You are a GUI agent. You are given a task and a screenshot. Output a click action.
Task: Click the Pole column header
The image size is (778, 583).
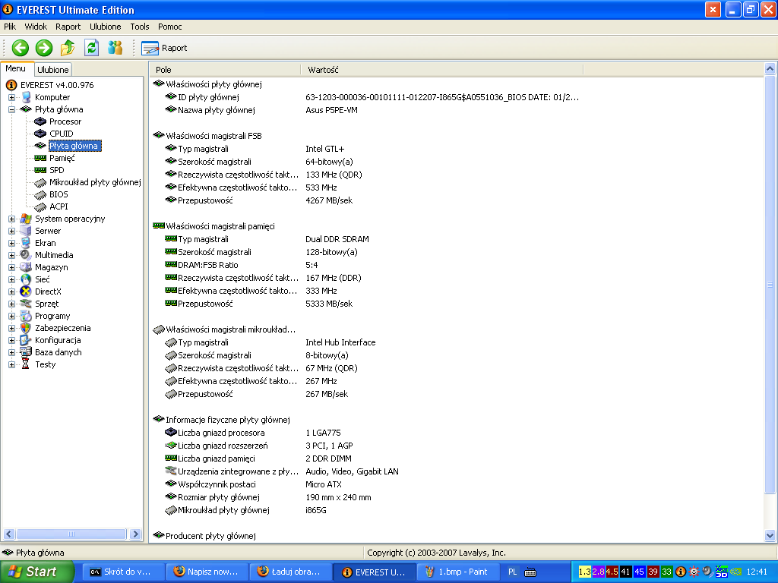pyautogui.click(x=225, y=70)
